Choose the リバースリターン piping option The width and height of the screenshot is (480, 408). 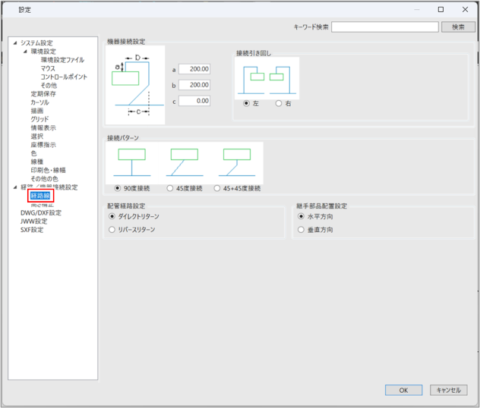(x=113, y=229)
